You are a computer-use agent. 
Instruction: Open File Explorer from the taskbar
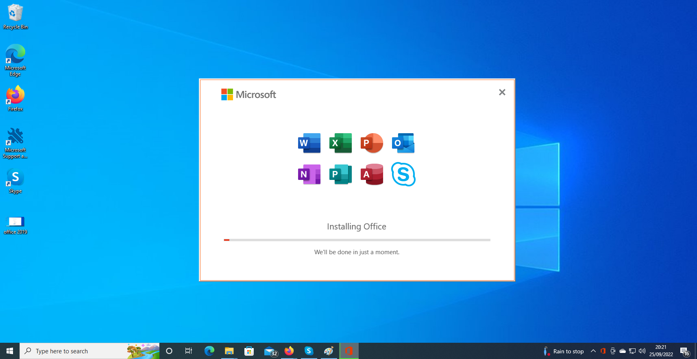(229, 351)
